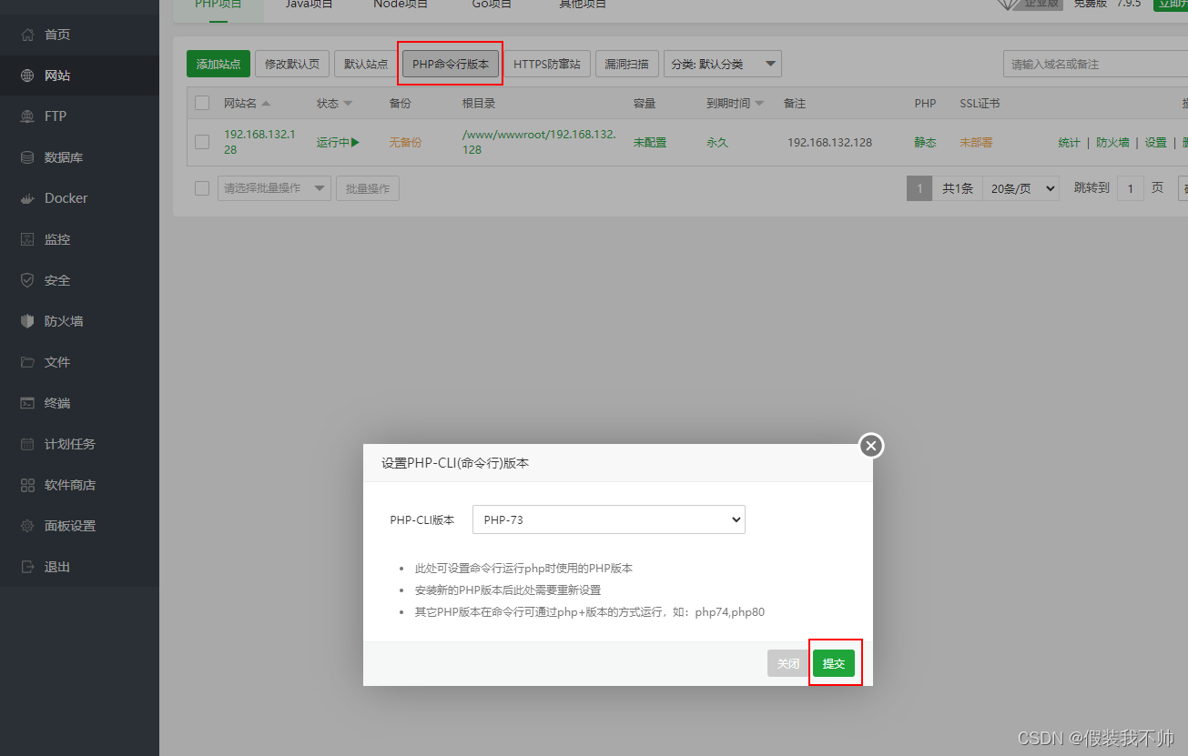The height and width of the screenshot is (756, 1188).
Task: Switch to the Node项目 tab
Action: [x=401, y=5]
